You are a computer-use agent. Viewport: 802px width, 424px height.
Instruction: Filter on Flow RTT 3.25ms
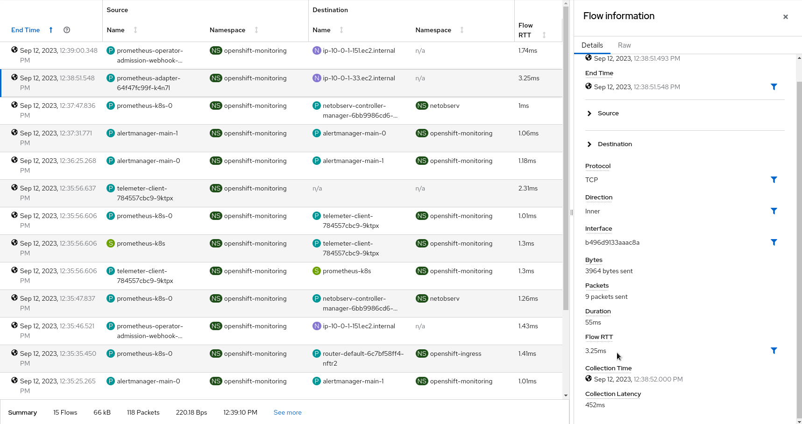click(x=774, y=351)
